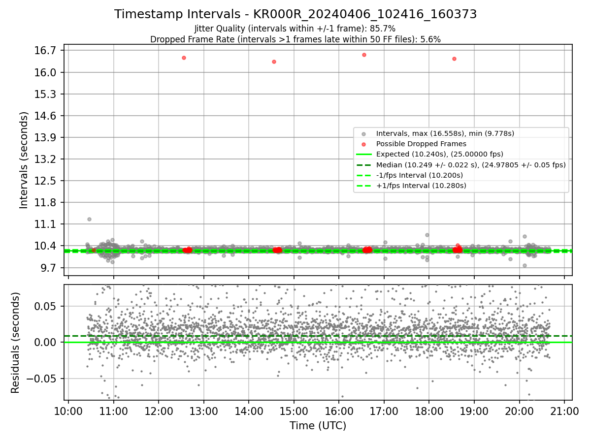The height and width of the screenshot is (443, 591).
Task: Click x-axis tick label '18:00'
Action: pyautogui.click(x=429, y=411)
